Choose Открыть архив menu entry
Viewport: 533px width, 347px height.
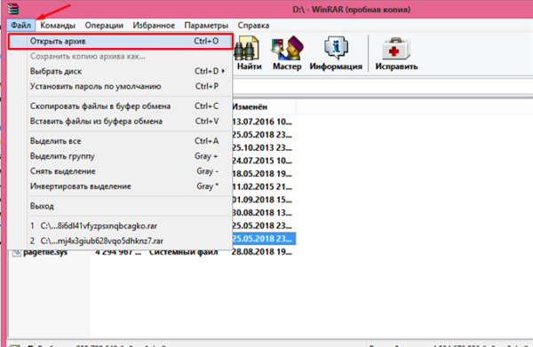point(120,42)
